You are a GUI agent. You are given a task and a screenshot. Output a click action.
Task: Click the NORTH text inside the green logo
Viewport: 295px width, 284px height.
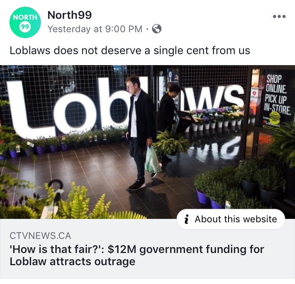click(25, 17)
